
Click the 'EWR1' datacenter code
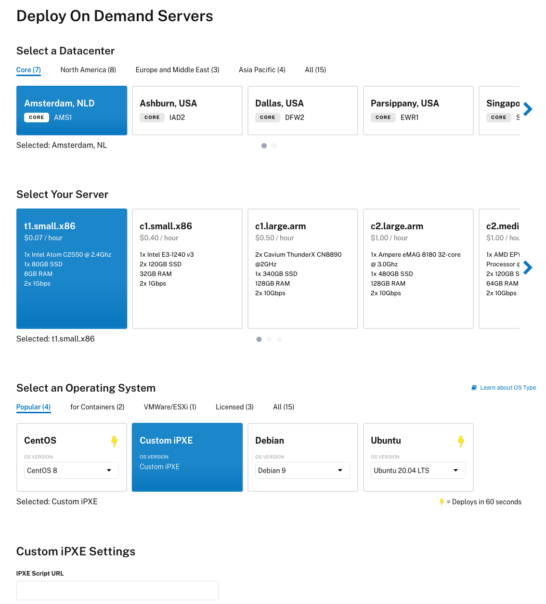coord(410,118)
